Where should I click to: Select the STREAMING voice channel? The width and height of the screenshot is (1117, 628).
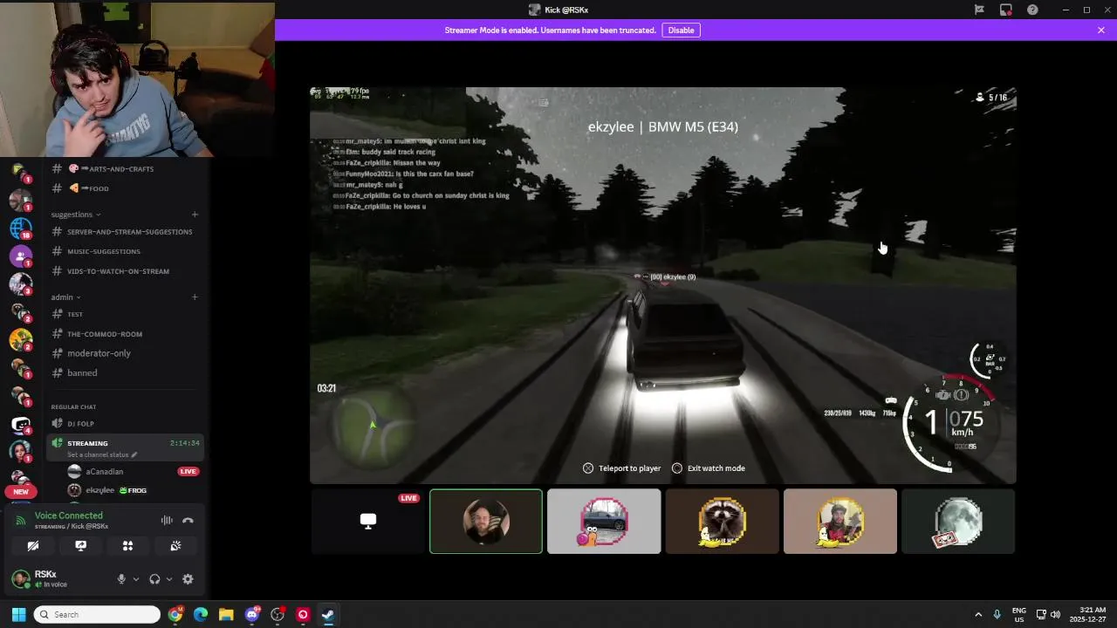[125, 443]
